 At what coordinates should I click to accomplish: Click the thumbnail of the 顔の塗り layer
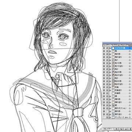coord(113,102)
